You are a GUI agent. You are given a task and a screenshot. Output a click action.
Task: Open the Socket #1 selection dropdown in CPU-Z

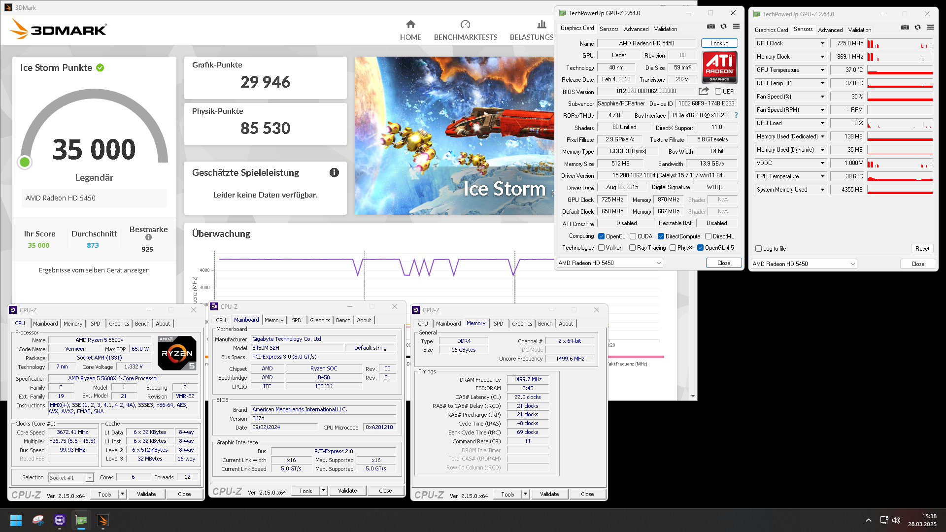(71, 478)
